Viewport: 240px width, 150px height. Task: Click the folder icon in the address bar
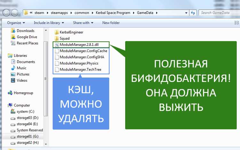pyautogui.click(x=26, y=13)
